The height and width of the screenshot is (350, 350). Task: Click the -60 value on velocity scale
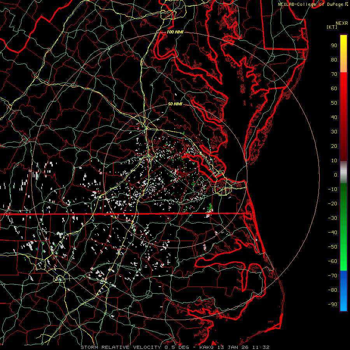[332, 261]
